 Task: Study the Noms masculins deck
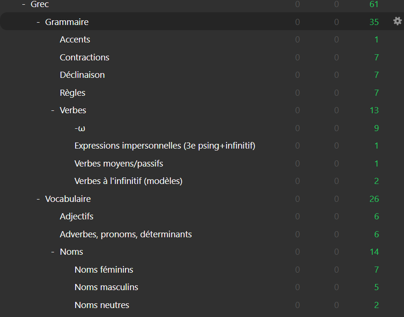[x=106, y=287]
